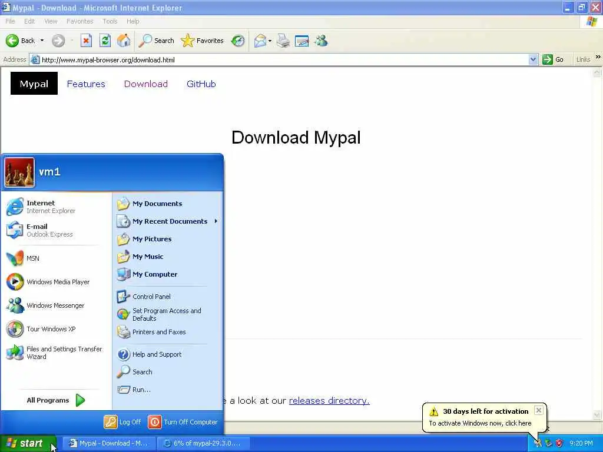
Task: Open Tools menu
Action: pyautogui.click(x=110, y=21)
